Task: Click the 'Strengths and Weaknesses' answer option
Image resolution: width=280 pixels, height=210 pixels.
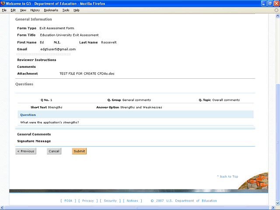Action: pyautogui.click(x=141, y=107)
